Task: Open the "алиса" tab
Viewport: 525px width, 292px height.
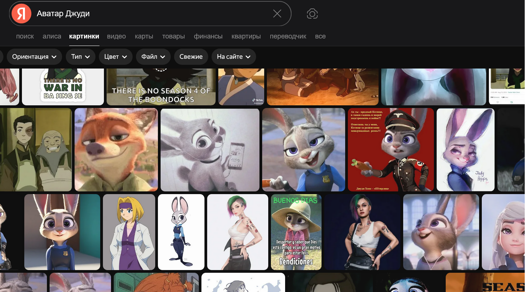Action: [52, 36]
